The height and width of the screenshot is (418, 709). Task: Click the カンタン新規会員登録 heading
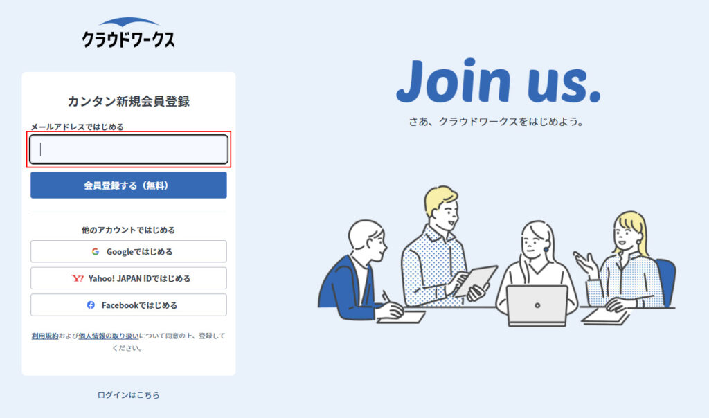click(x=128, y=101)
